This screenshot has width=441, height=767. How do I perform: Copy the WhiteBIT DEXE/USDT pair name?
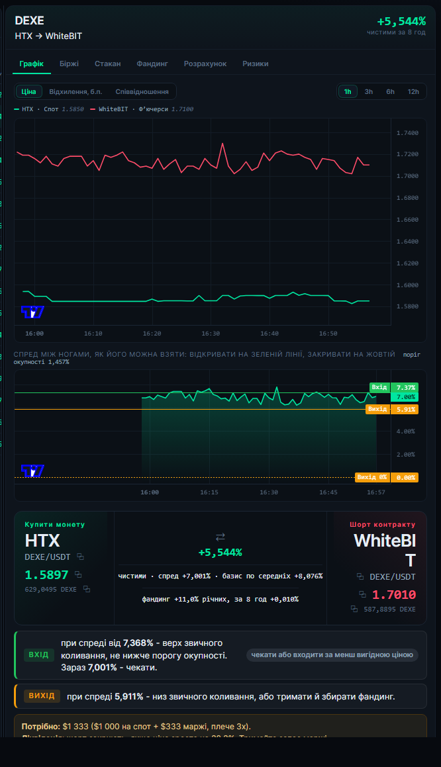point(360,576)
